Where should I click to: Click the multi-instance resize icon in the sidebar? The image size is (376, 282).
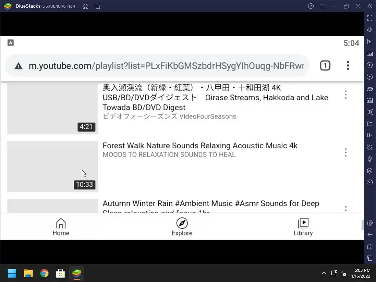point(370,135)
